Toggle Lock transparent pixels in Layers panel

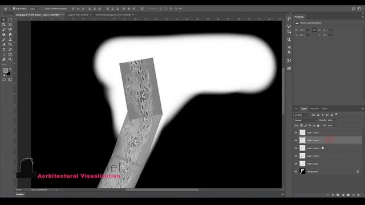[302, 125]
